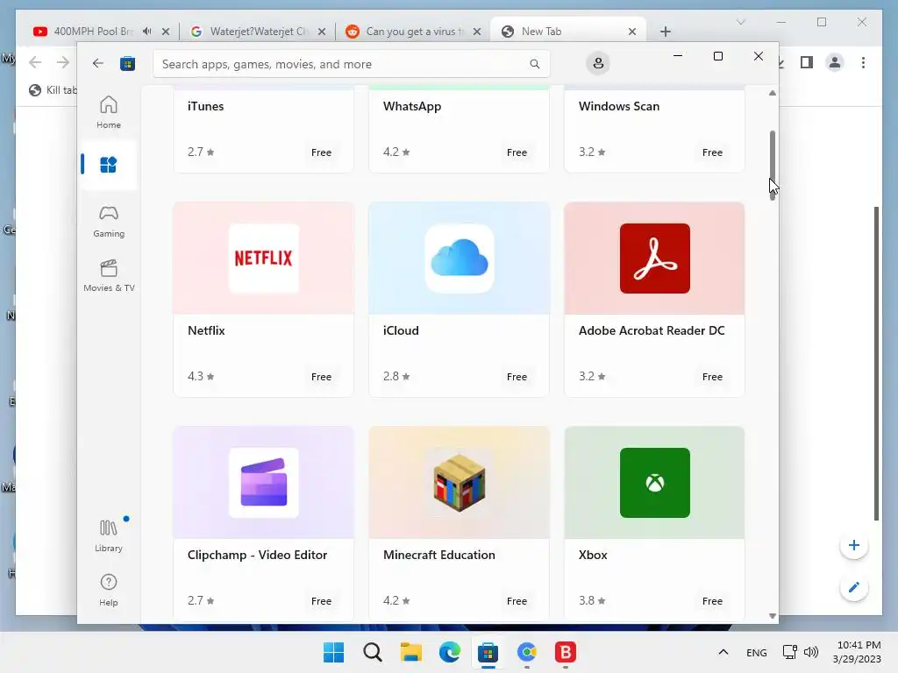Open the Home section in Microsoft Store
The image size is (898, 673).
click(x=108, y=112)
